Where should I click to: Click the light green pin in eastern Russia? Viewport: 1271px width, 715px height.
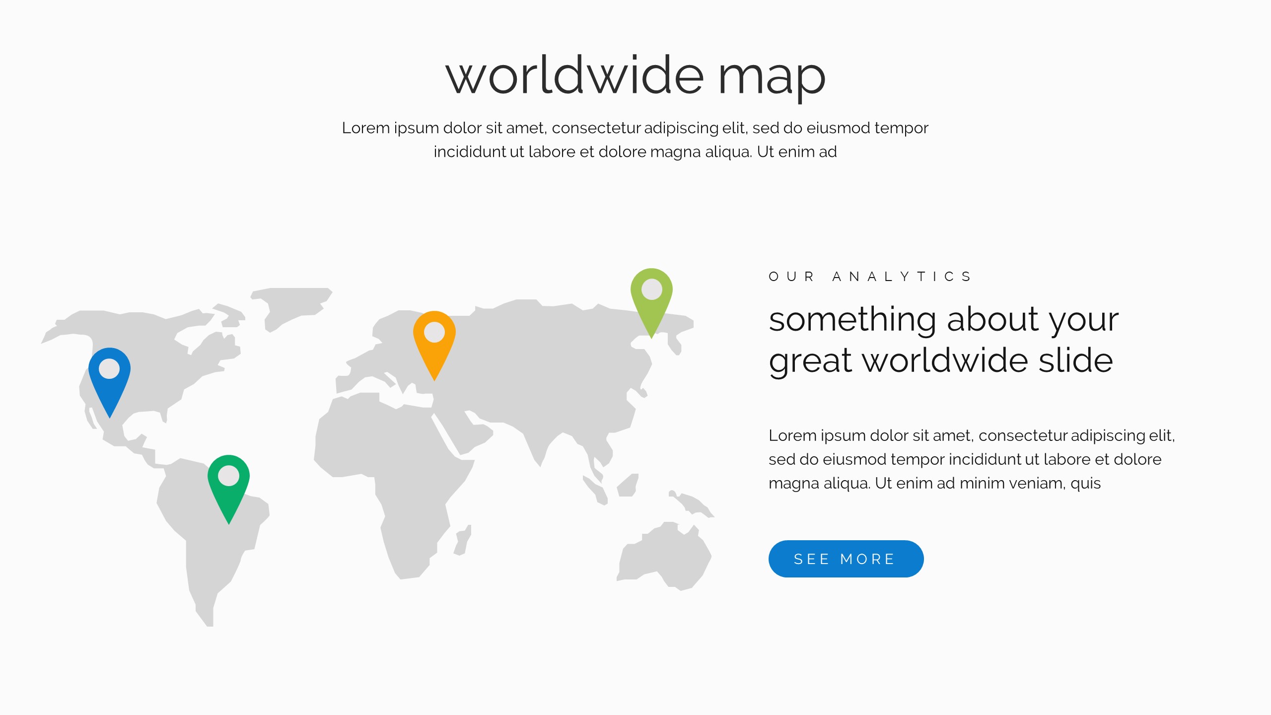(x=651, y=298)
